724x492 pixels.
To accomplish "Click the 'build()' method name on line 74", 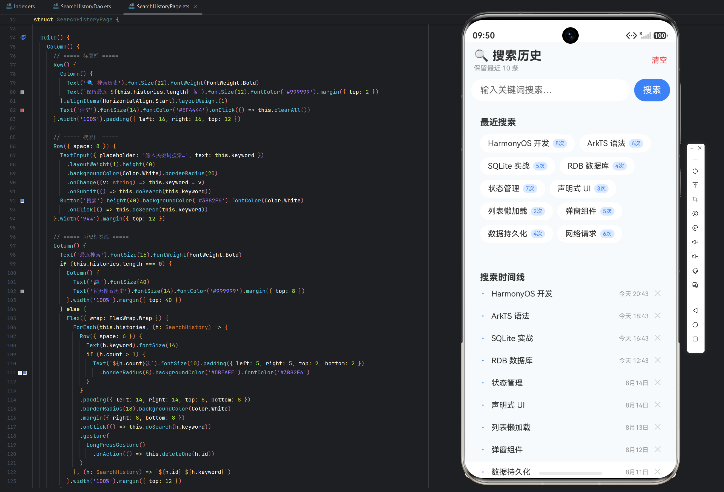I will [52, 37].
